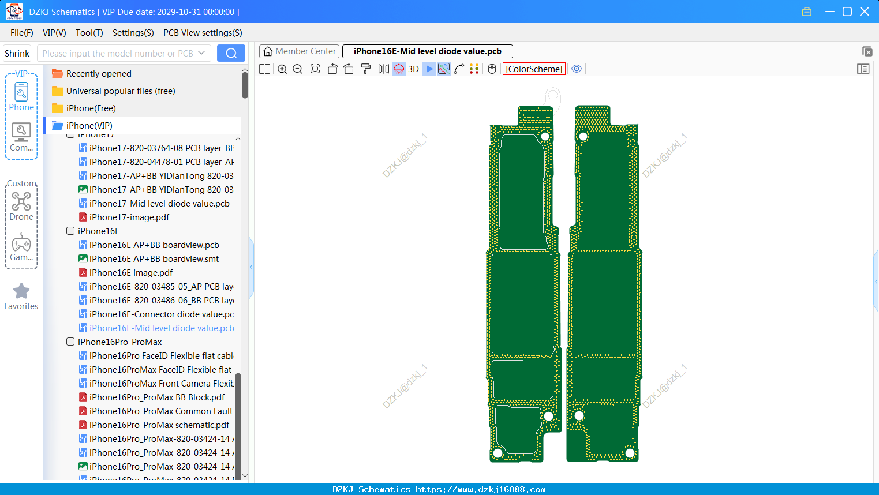Open iPhone16Pro_ProMax Common Fault file

156,411
